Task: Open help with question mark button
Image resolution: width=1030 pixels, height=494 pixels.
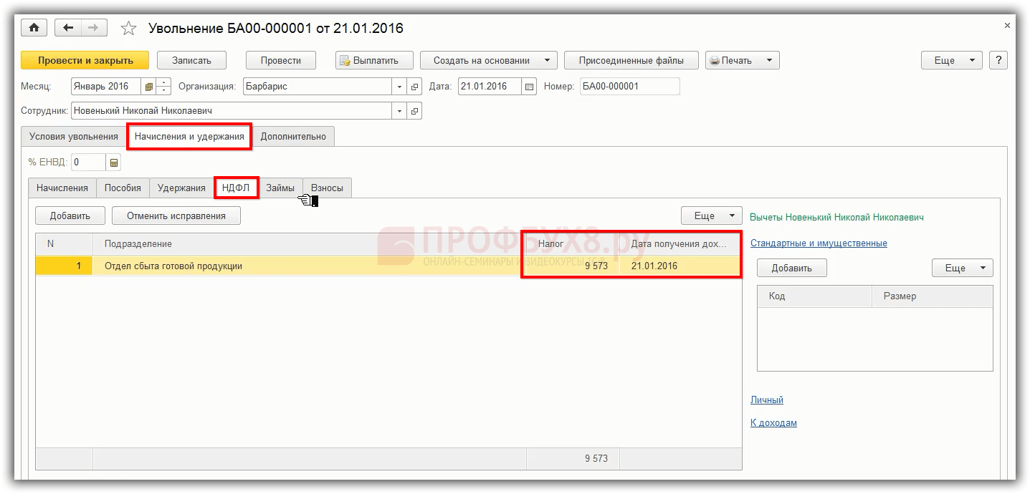Action: pos(998,60)
